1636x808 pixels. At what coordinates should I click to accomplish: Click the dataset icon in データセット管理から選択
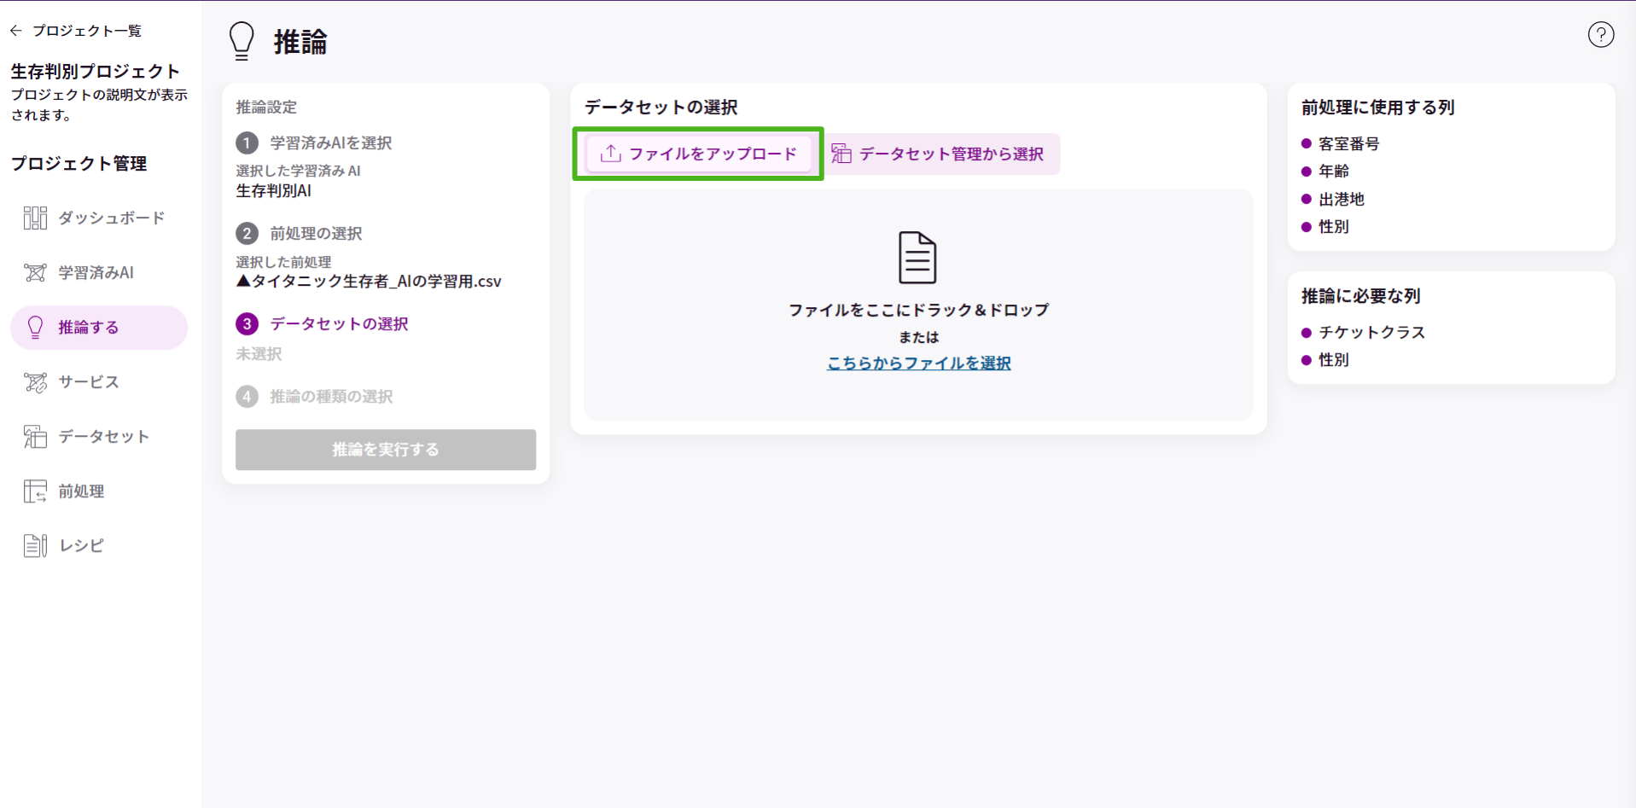coord(841,154)
